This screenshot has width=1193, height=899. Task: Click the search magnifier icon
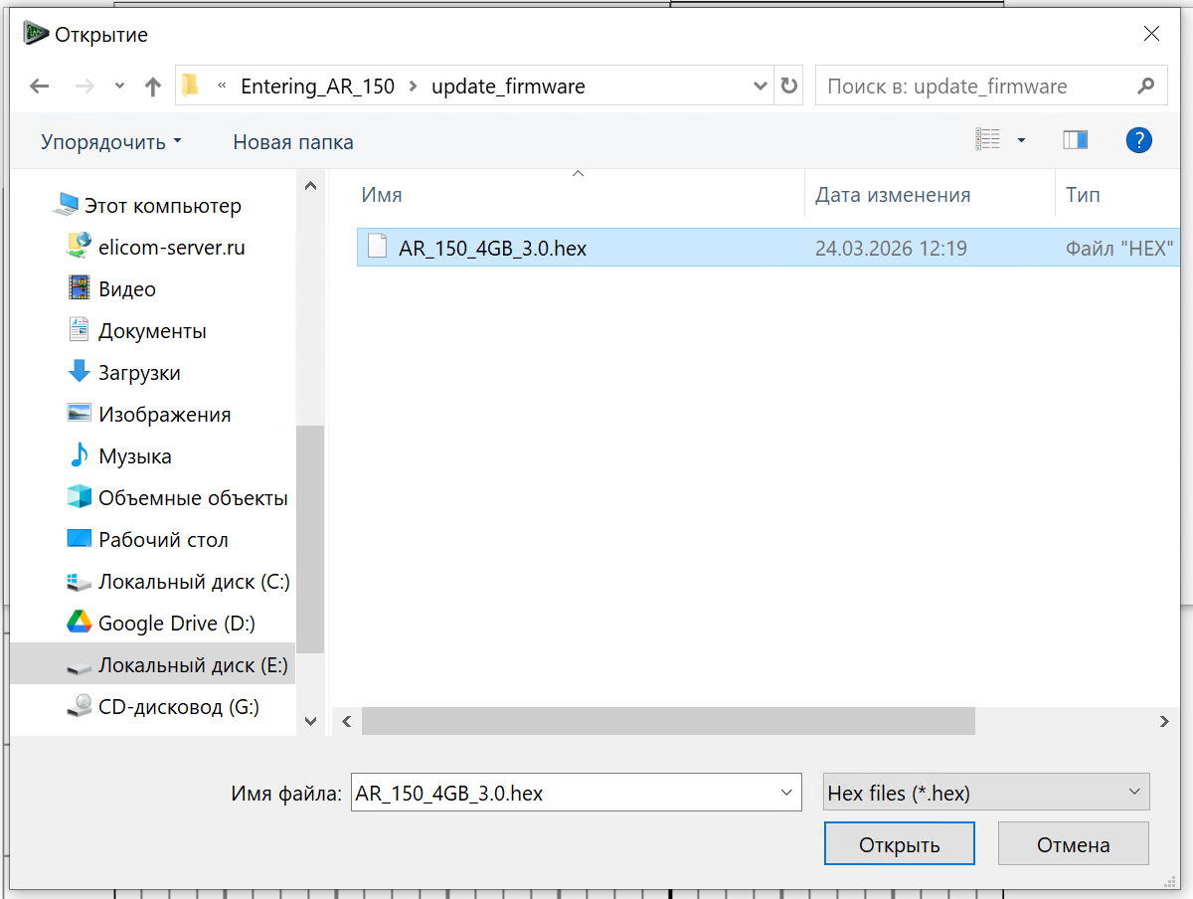pyautogui.click(x=1146, y=86)
